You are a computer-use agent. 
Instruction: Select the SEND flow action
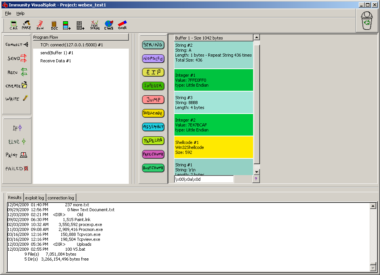[x=17, y=58]
